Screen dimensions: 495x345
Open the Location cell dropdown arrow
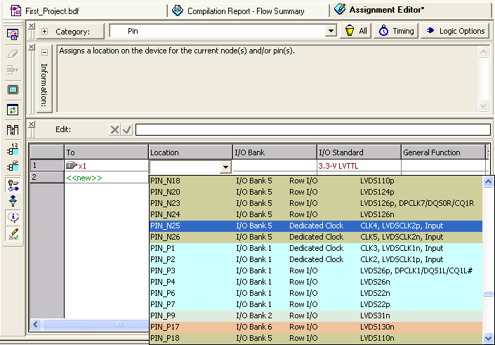click(225, 167)
